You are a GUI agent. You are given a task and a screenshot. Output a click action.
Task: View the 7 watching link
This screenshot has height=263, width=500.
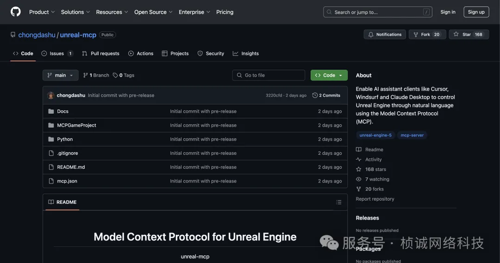point(373,179)
